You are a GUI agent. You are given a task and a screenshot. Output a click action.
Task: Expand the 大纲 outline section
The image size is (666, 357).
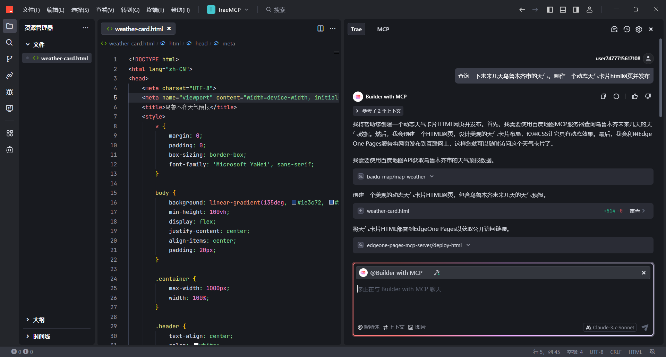[28, 320]
